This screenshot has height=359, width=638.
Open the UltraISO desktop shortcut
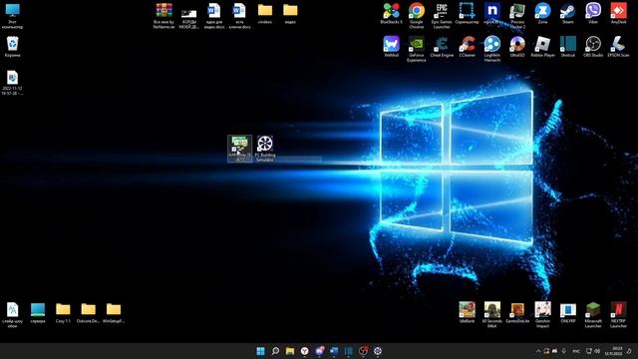517,47
